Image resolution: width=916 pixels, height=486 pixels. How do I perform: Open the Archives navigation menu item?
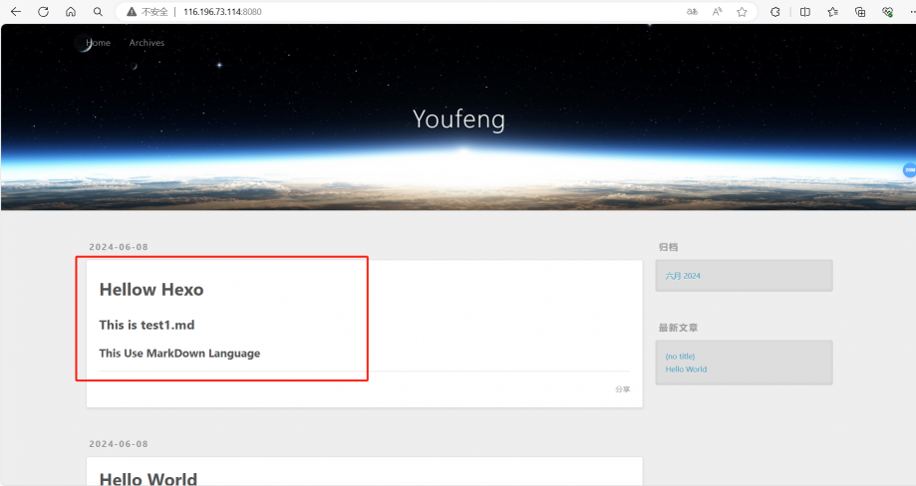pyautogui.click(x=147, y=43)
